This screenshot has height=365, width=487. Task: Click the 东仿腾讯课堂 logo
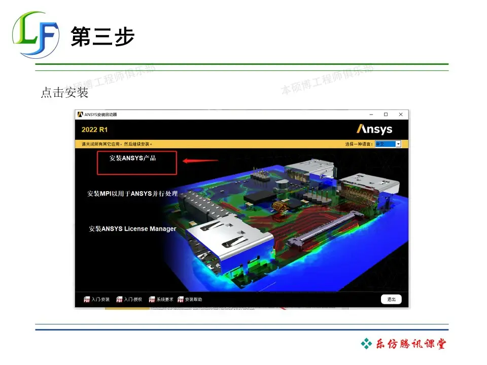pos(403,344)
